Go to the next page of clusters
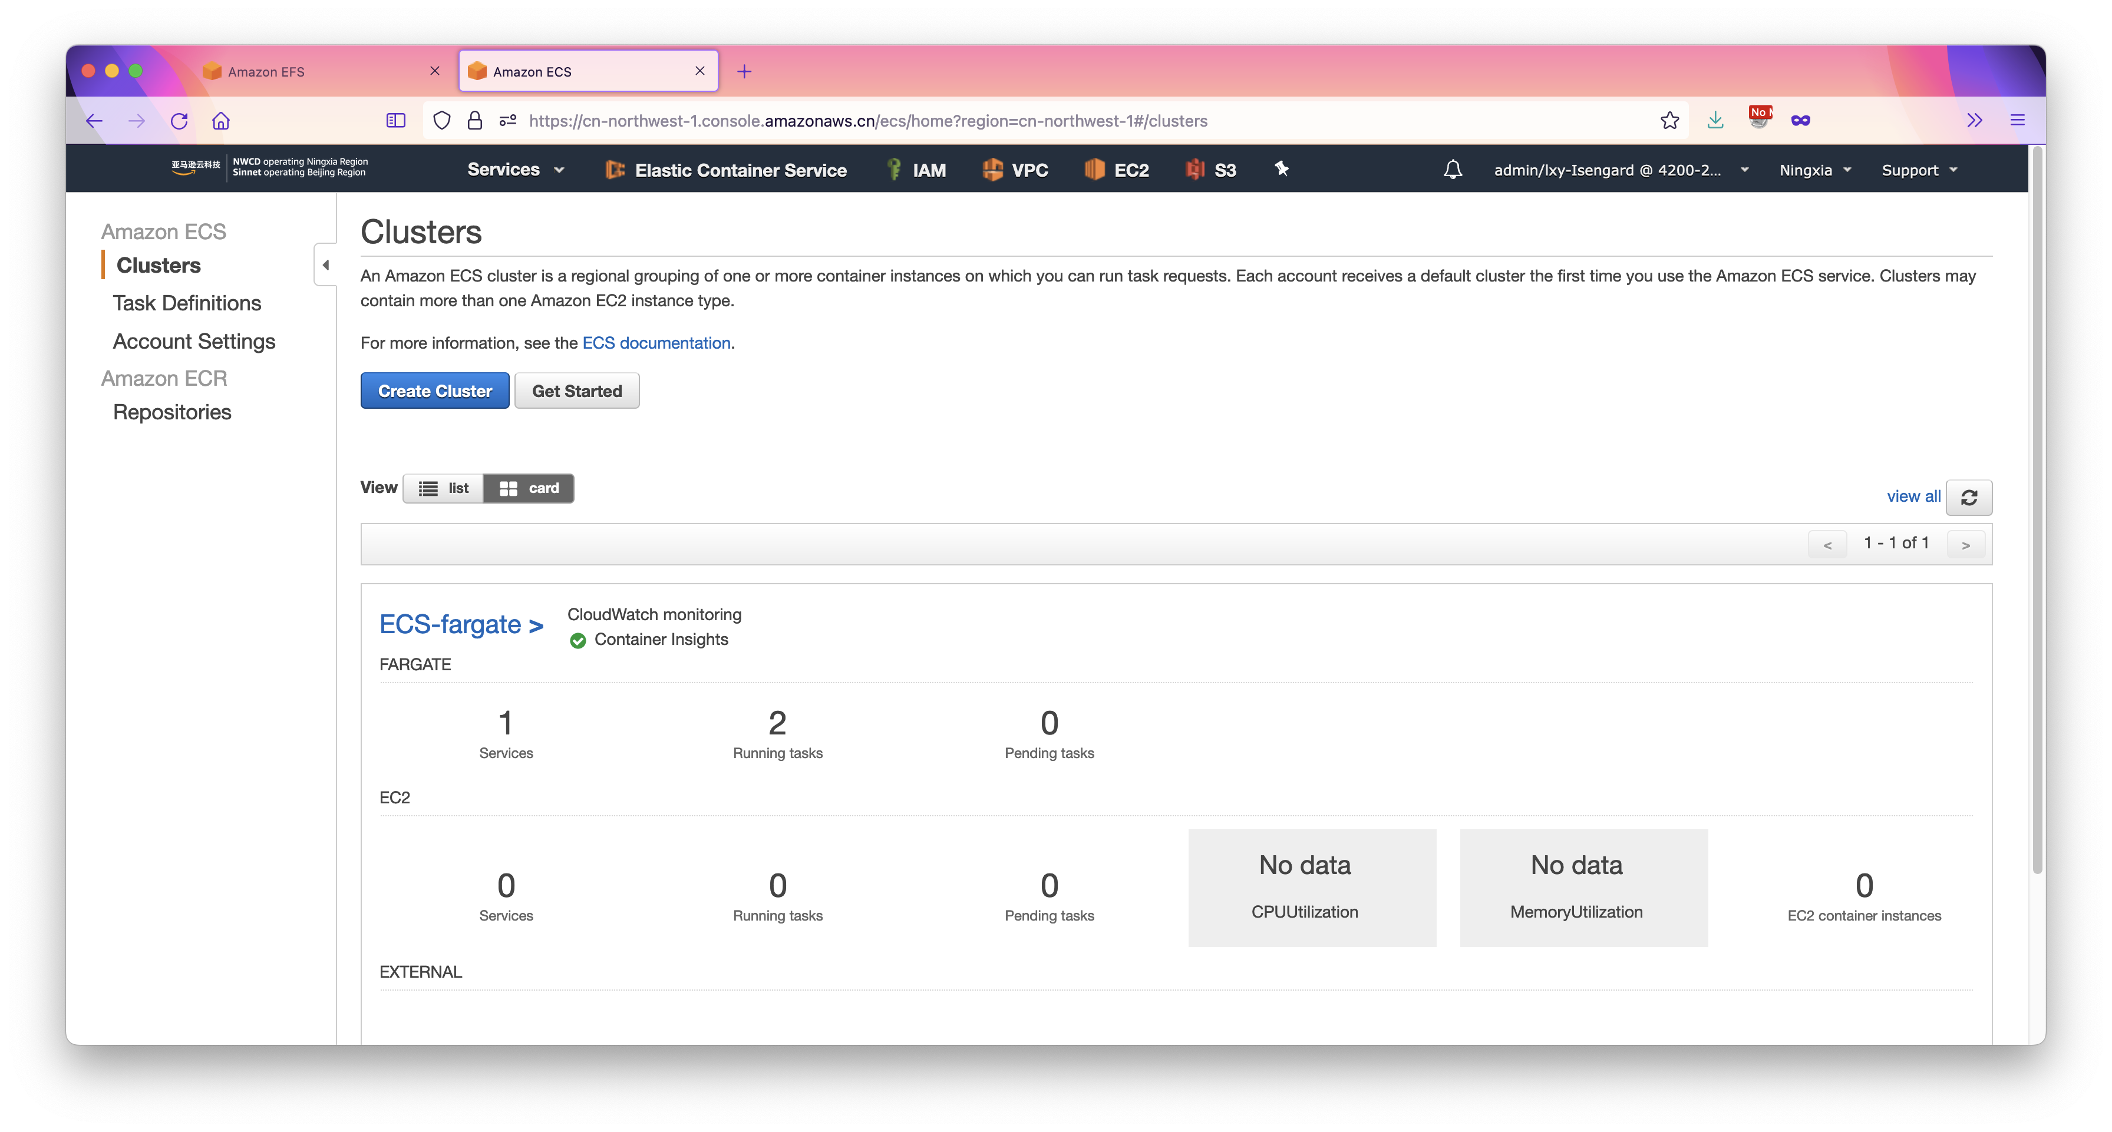This screenshot has width=2112, height=1132. 1965,544
